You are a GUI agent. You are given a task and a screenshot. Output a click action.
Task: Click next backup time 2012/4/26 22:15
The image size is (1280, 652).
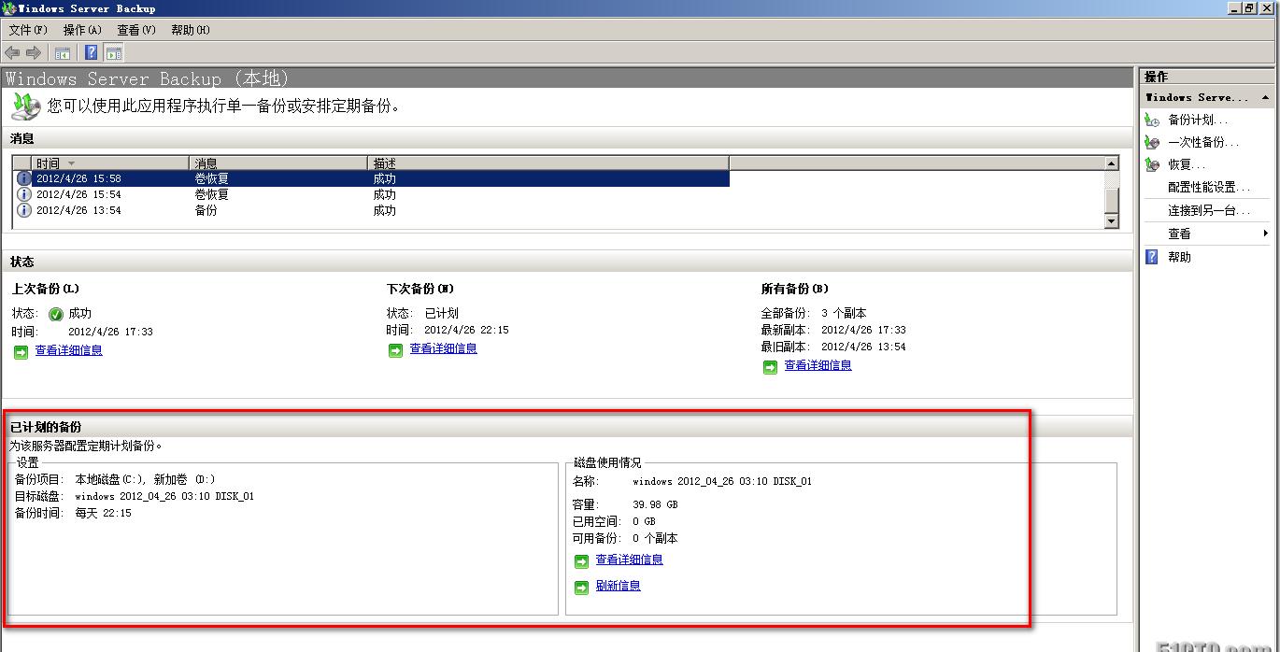tap(466, 330)
